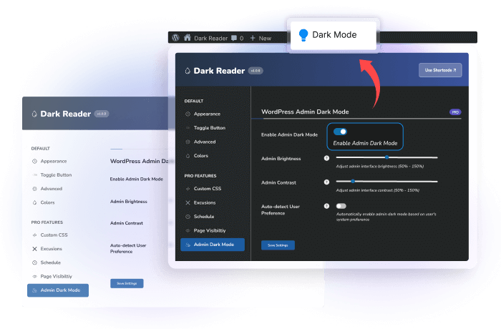
Task: Click the New link in admin bar
Action: click(265, 39)
